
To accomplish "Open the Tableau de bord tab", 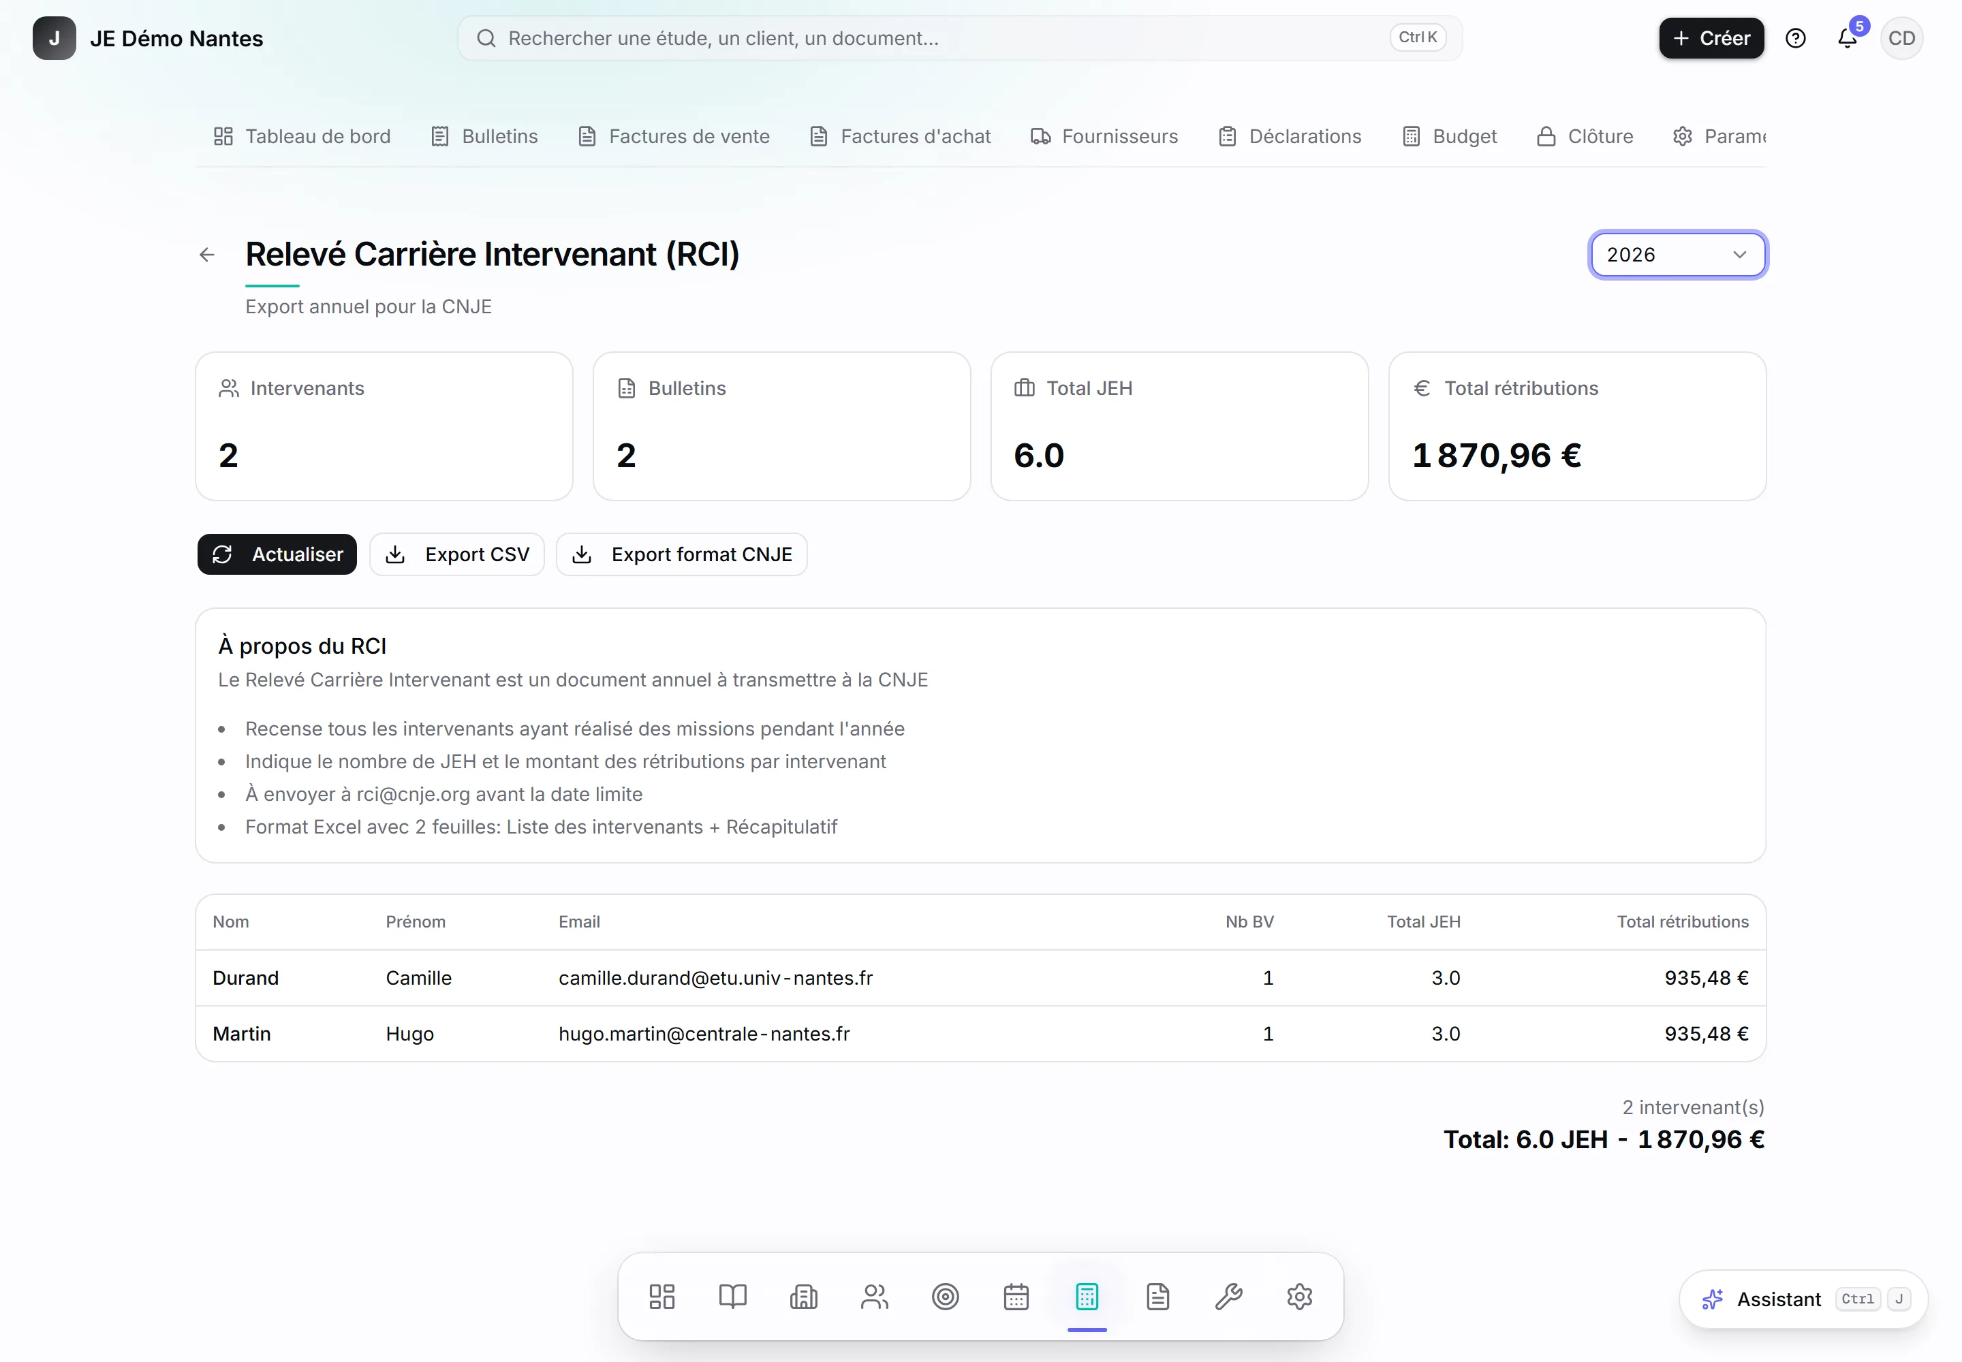I will coord(302,137).
